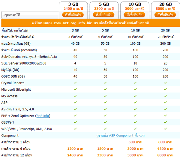The image size is (180, 159).
Task: Order the 20 GB plan
Action: pyautogui.click(x=165, y=15)
